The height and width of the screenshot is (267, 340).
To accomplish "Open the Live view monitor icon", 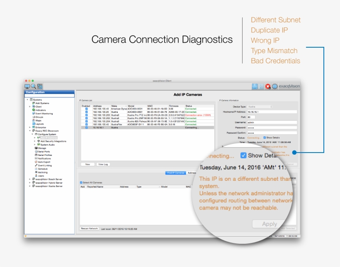I will click(x=27, y=86).
